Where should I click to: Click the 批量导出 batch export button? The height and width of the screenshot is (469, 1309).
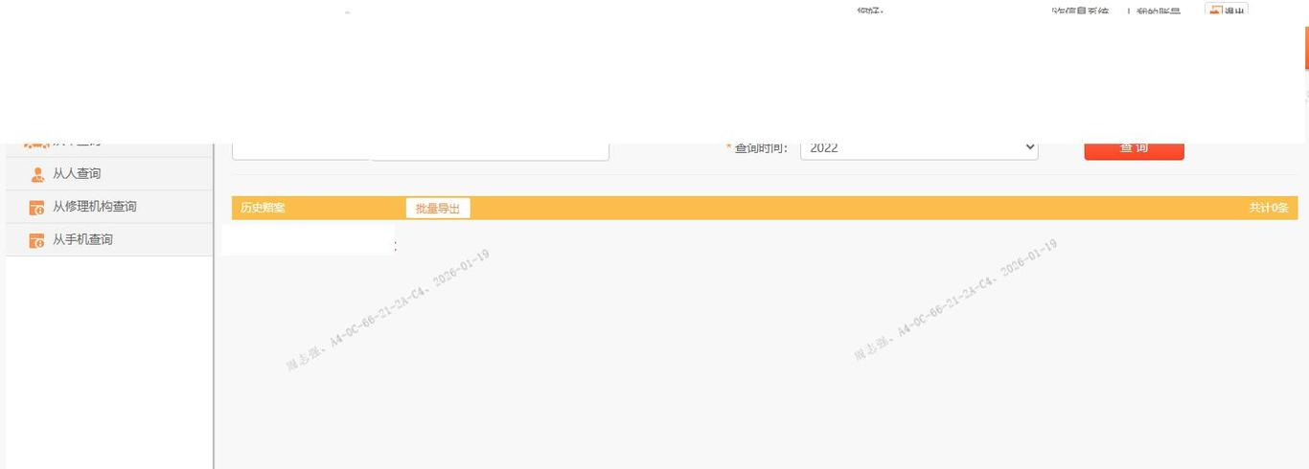[438, 208]
